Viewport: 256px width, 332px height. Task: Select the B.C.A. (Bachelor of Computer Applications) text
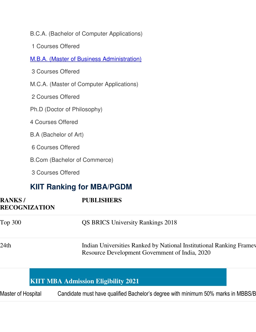[86, 34]
